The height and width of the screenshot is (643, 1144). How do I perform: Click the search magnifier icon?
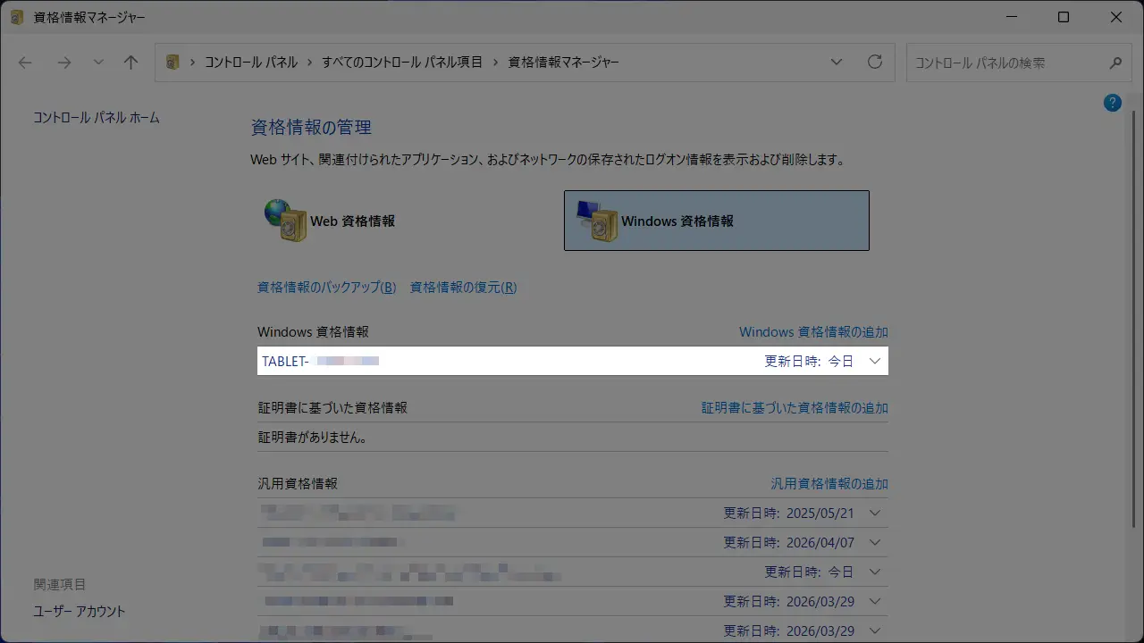coord(1115,63)
